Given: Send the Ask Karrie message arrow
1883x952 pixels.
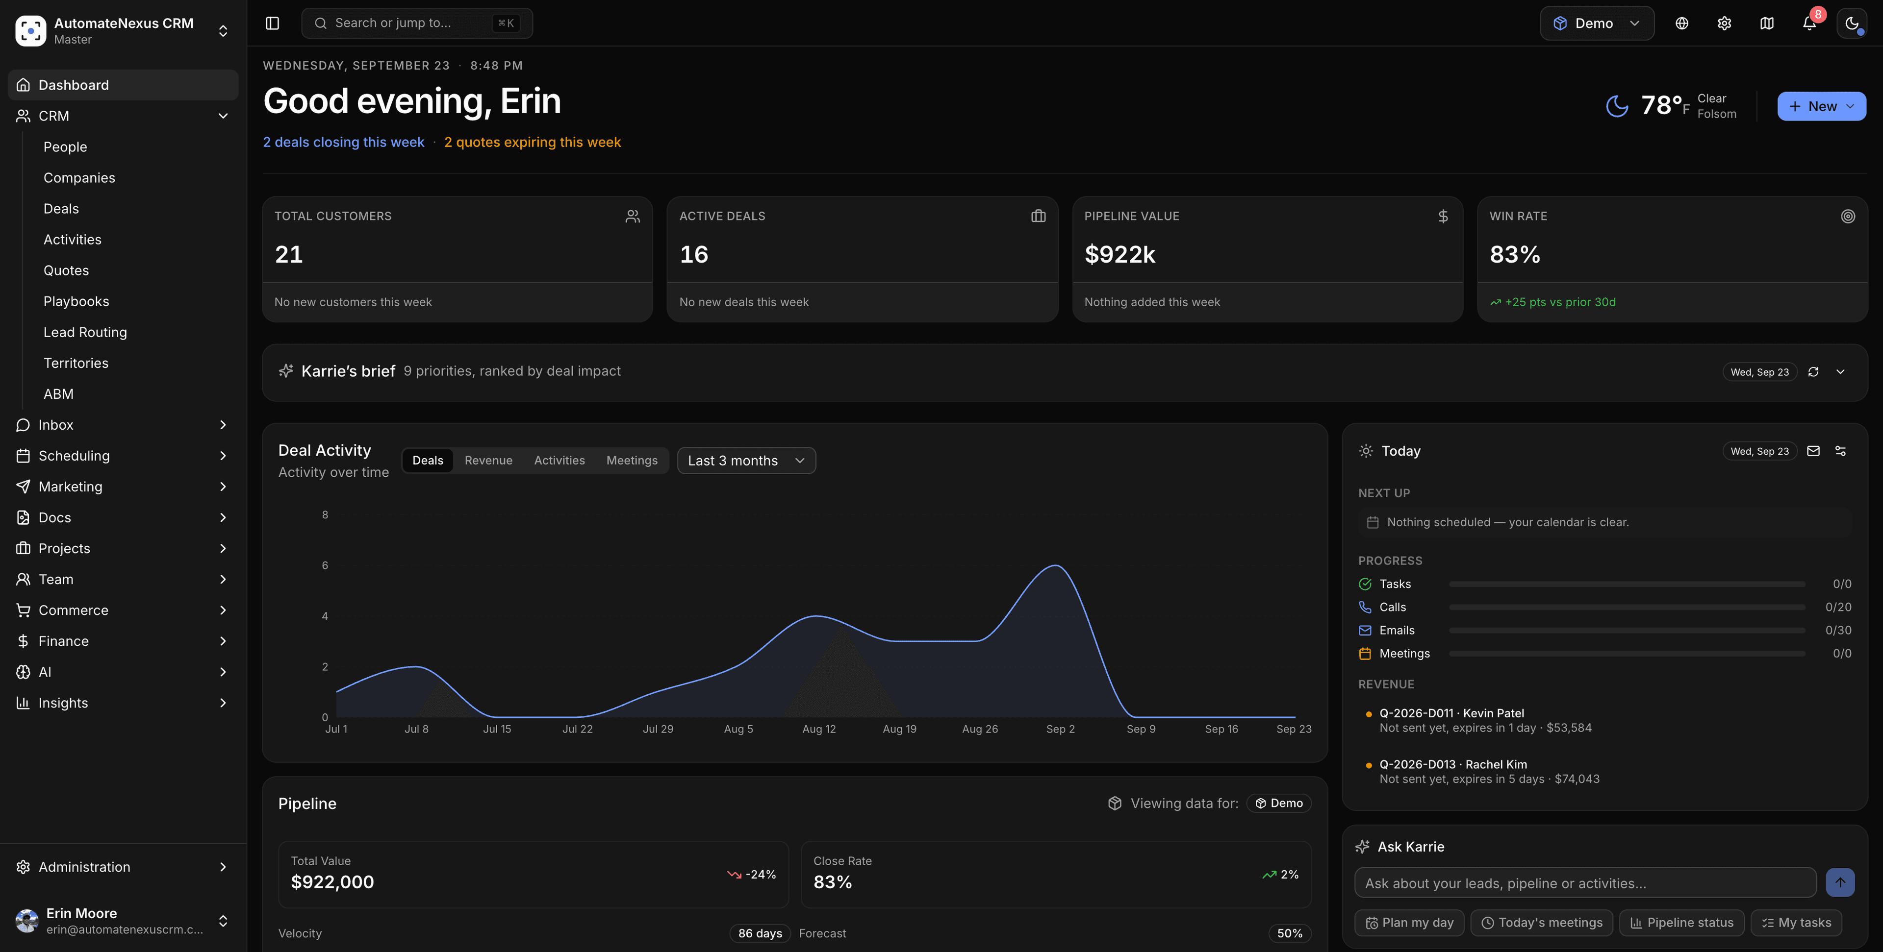Looking at the screenshot, I should point(1840,882).
